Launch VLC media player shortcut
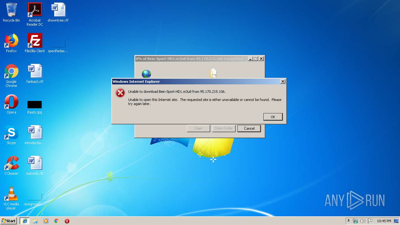Screen dimensions: 400x225 tap(11, 198)
